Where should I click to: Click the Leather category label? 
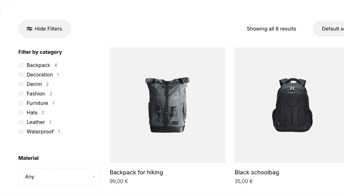(x=36, y=122)
